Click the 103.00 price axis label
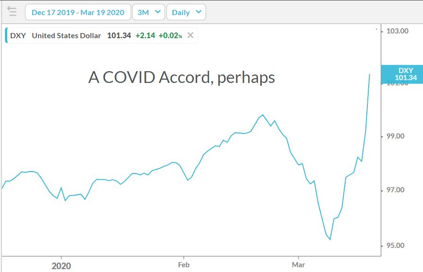423x272 pixels. (397, 31)
